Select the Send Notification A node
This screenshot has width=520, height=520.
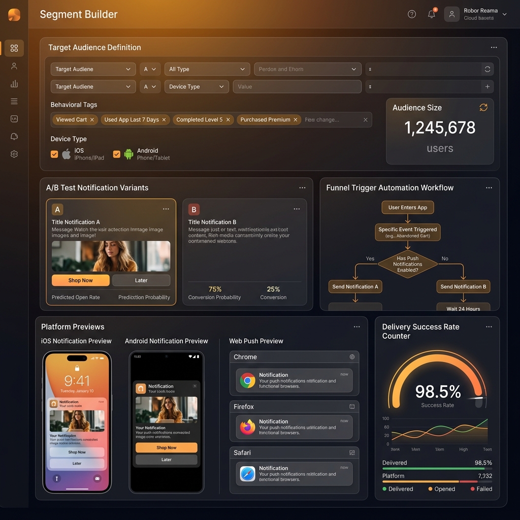click(355, 286)
